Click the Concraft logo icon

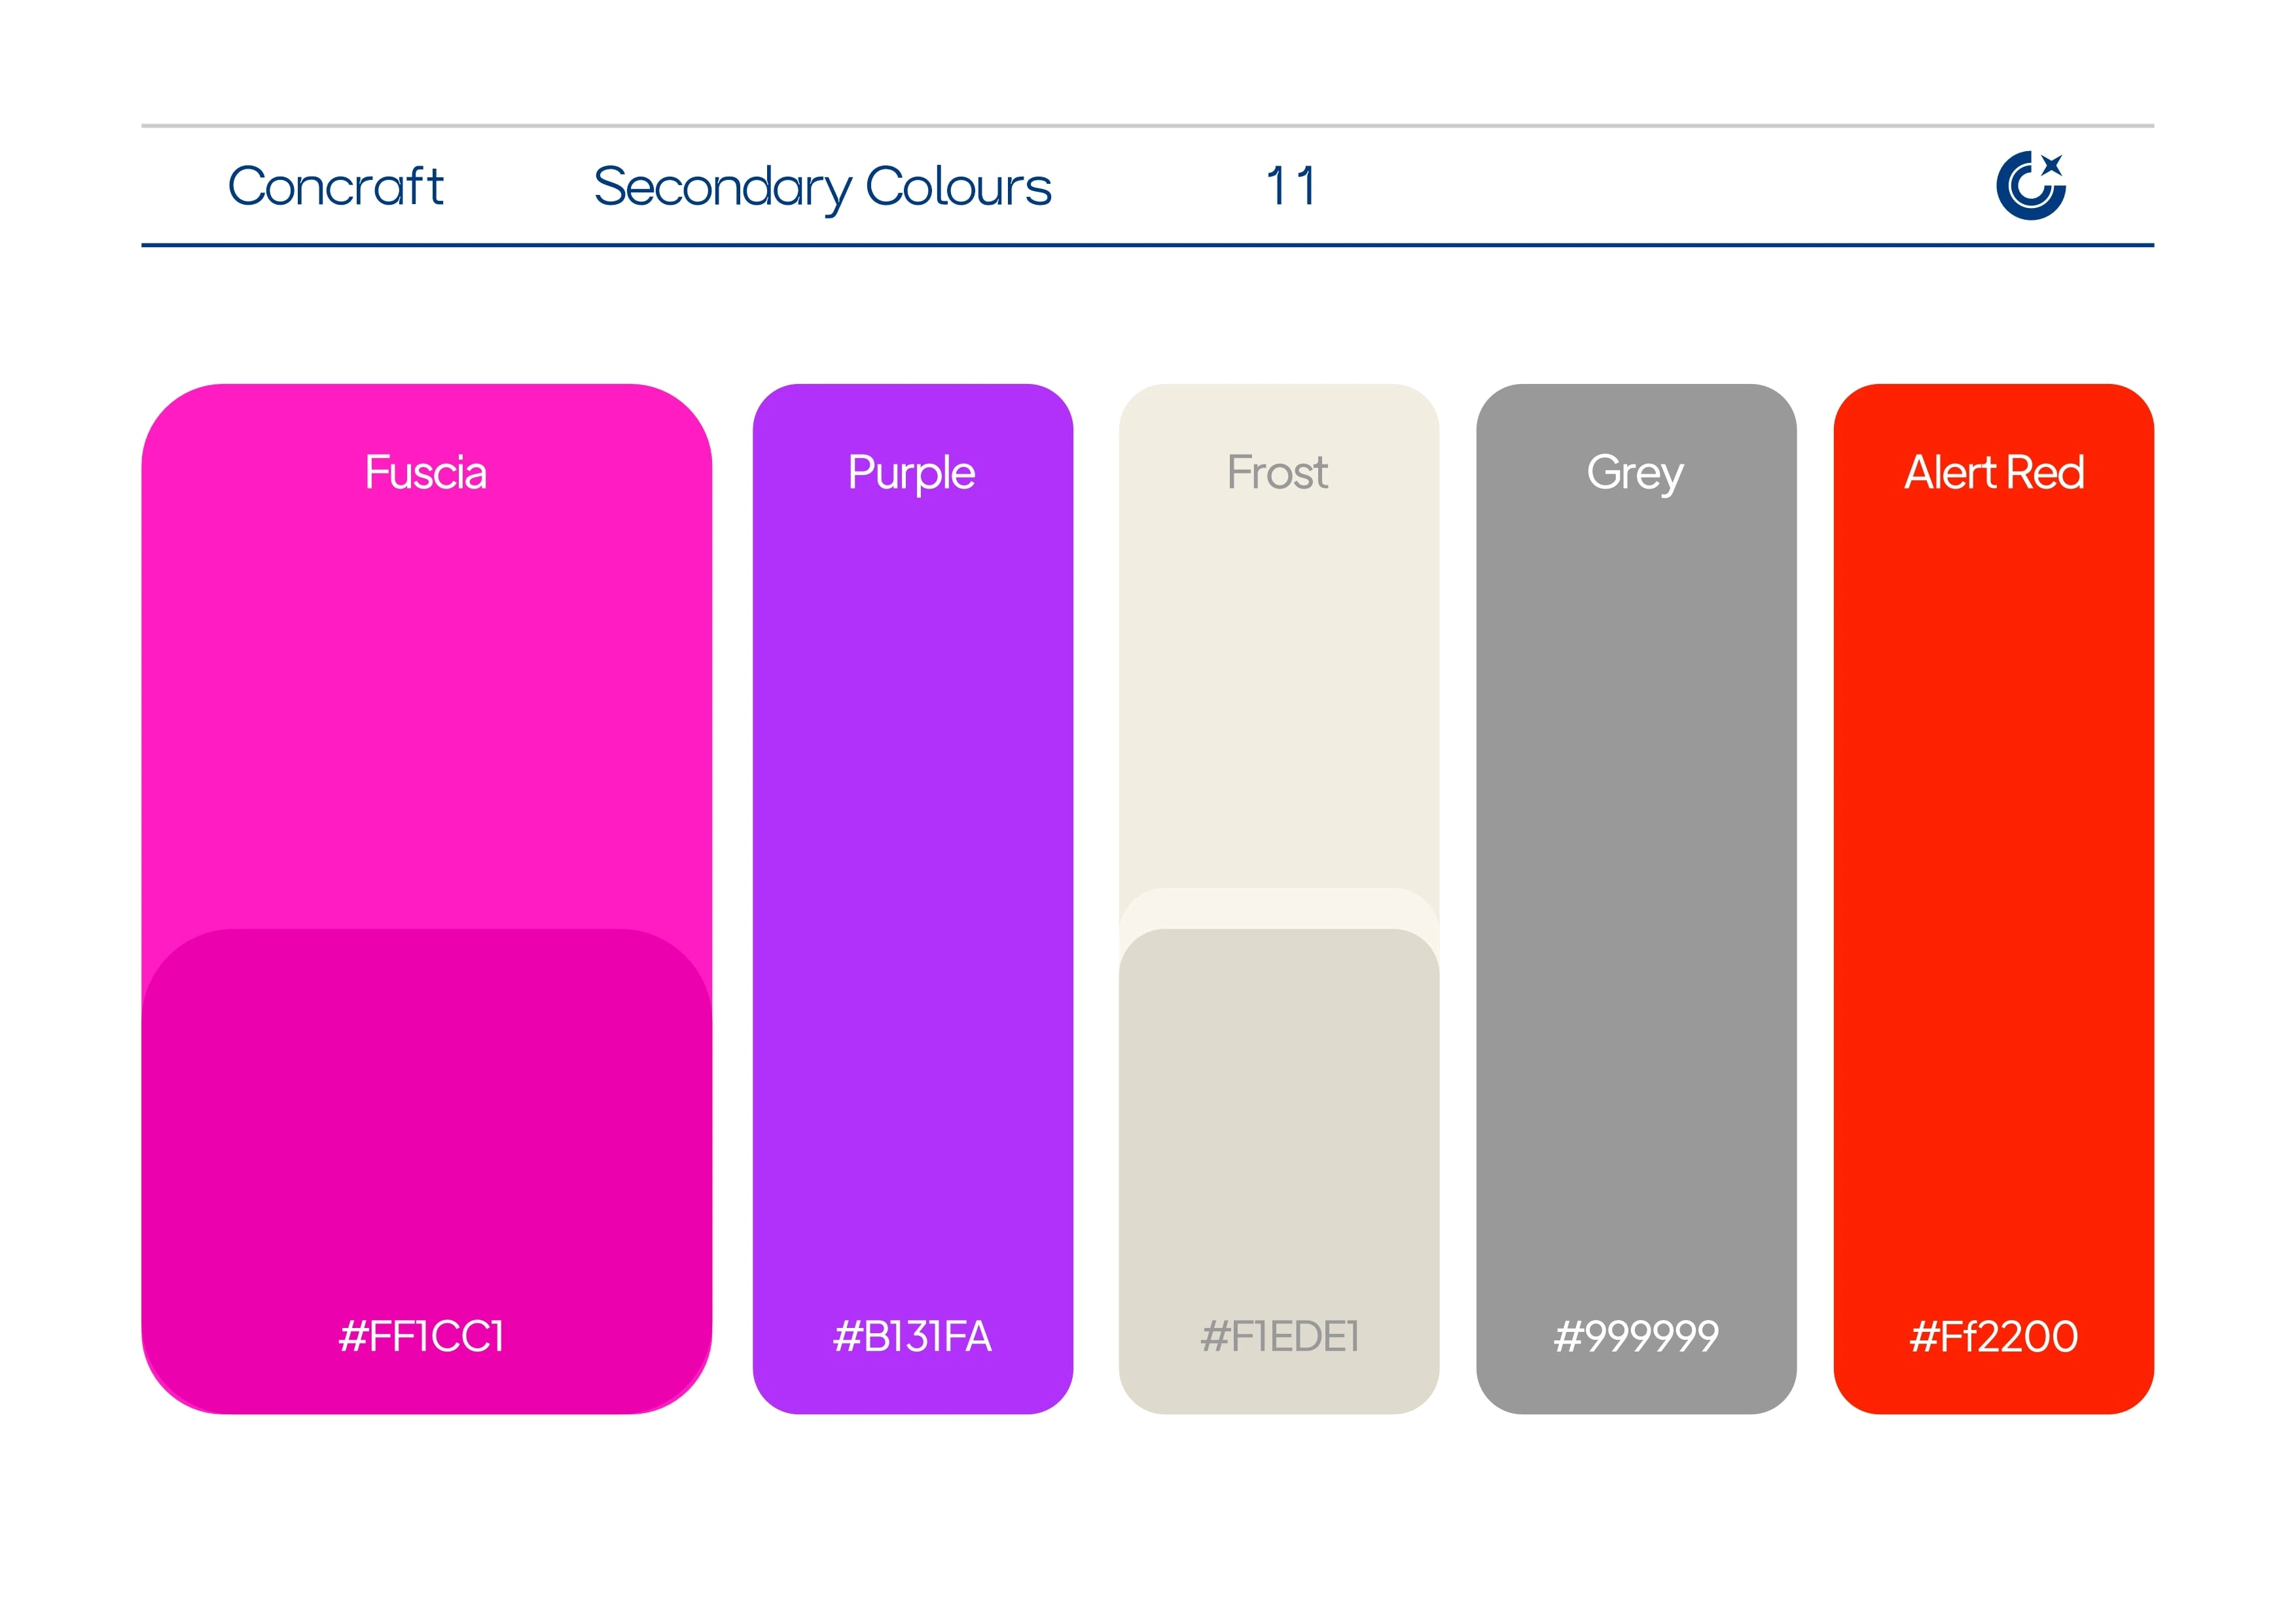pos(2030,185)
